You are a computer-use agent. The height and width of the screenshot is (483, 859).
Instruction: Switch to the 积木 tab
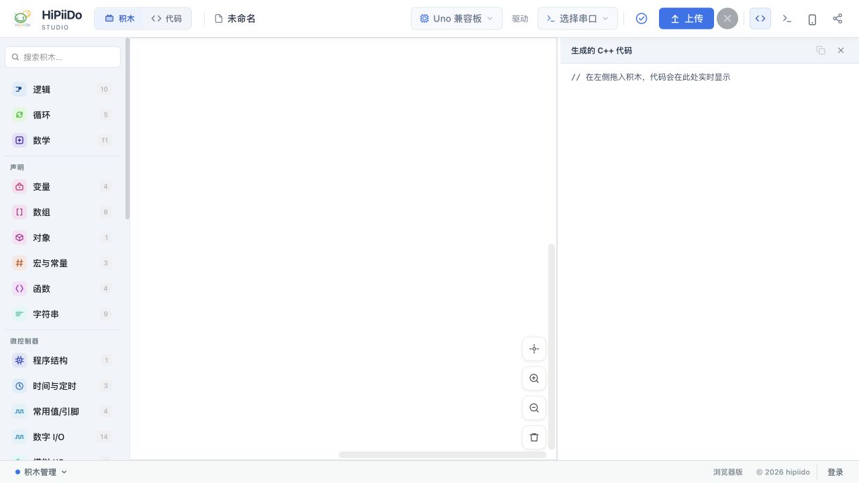coord(119,19)
